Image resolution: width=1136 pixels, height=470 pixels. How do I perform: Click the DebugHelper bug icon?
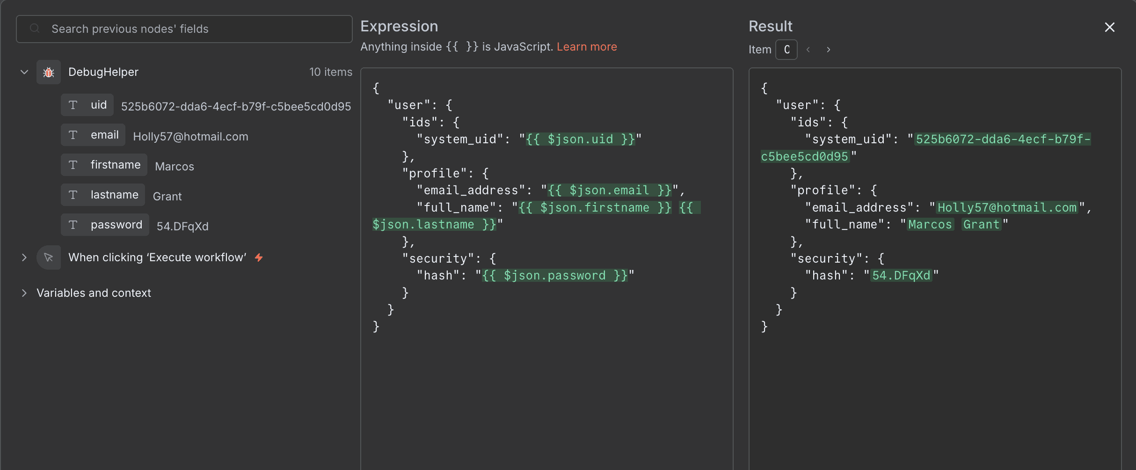coord(49,72)
